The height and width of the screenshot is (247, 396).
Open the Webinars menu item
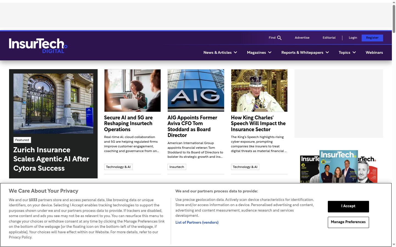point(374,52)
